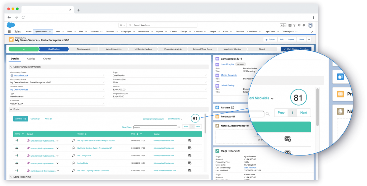The height and width of the screenshot is (186, 367).
Task: Open the Setup gear icon
Action: pos(299,25)
